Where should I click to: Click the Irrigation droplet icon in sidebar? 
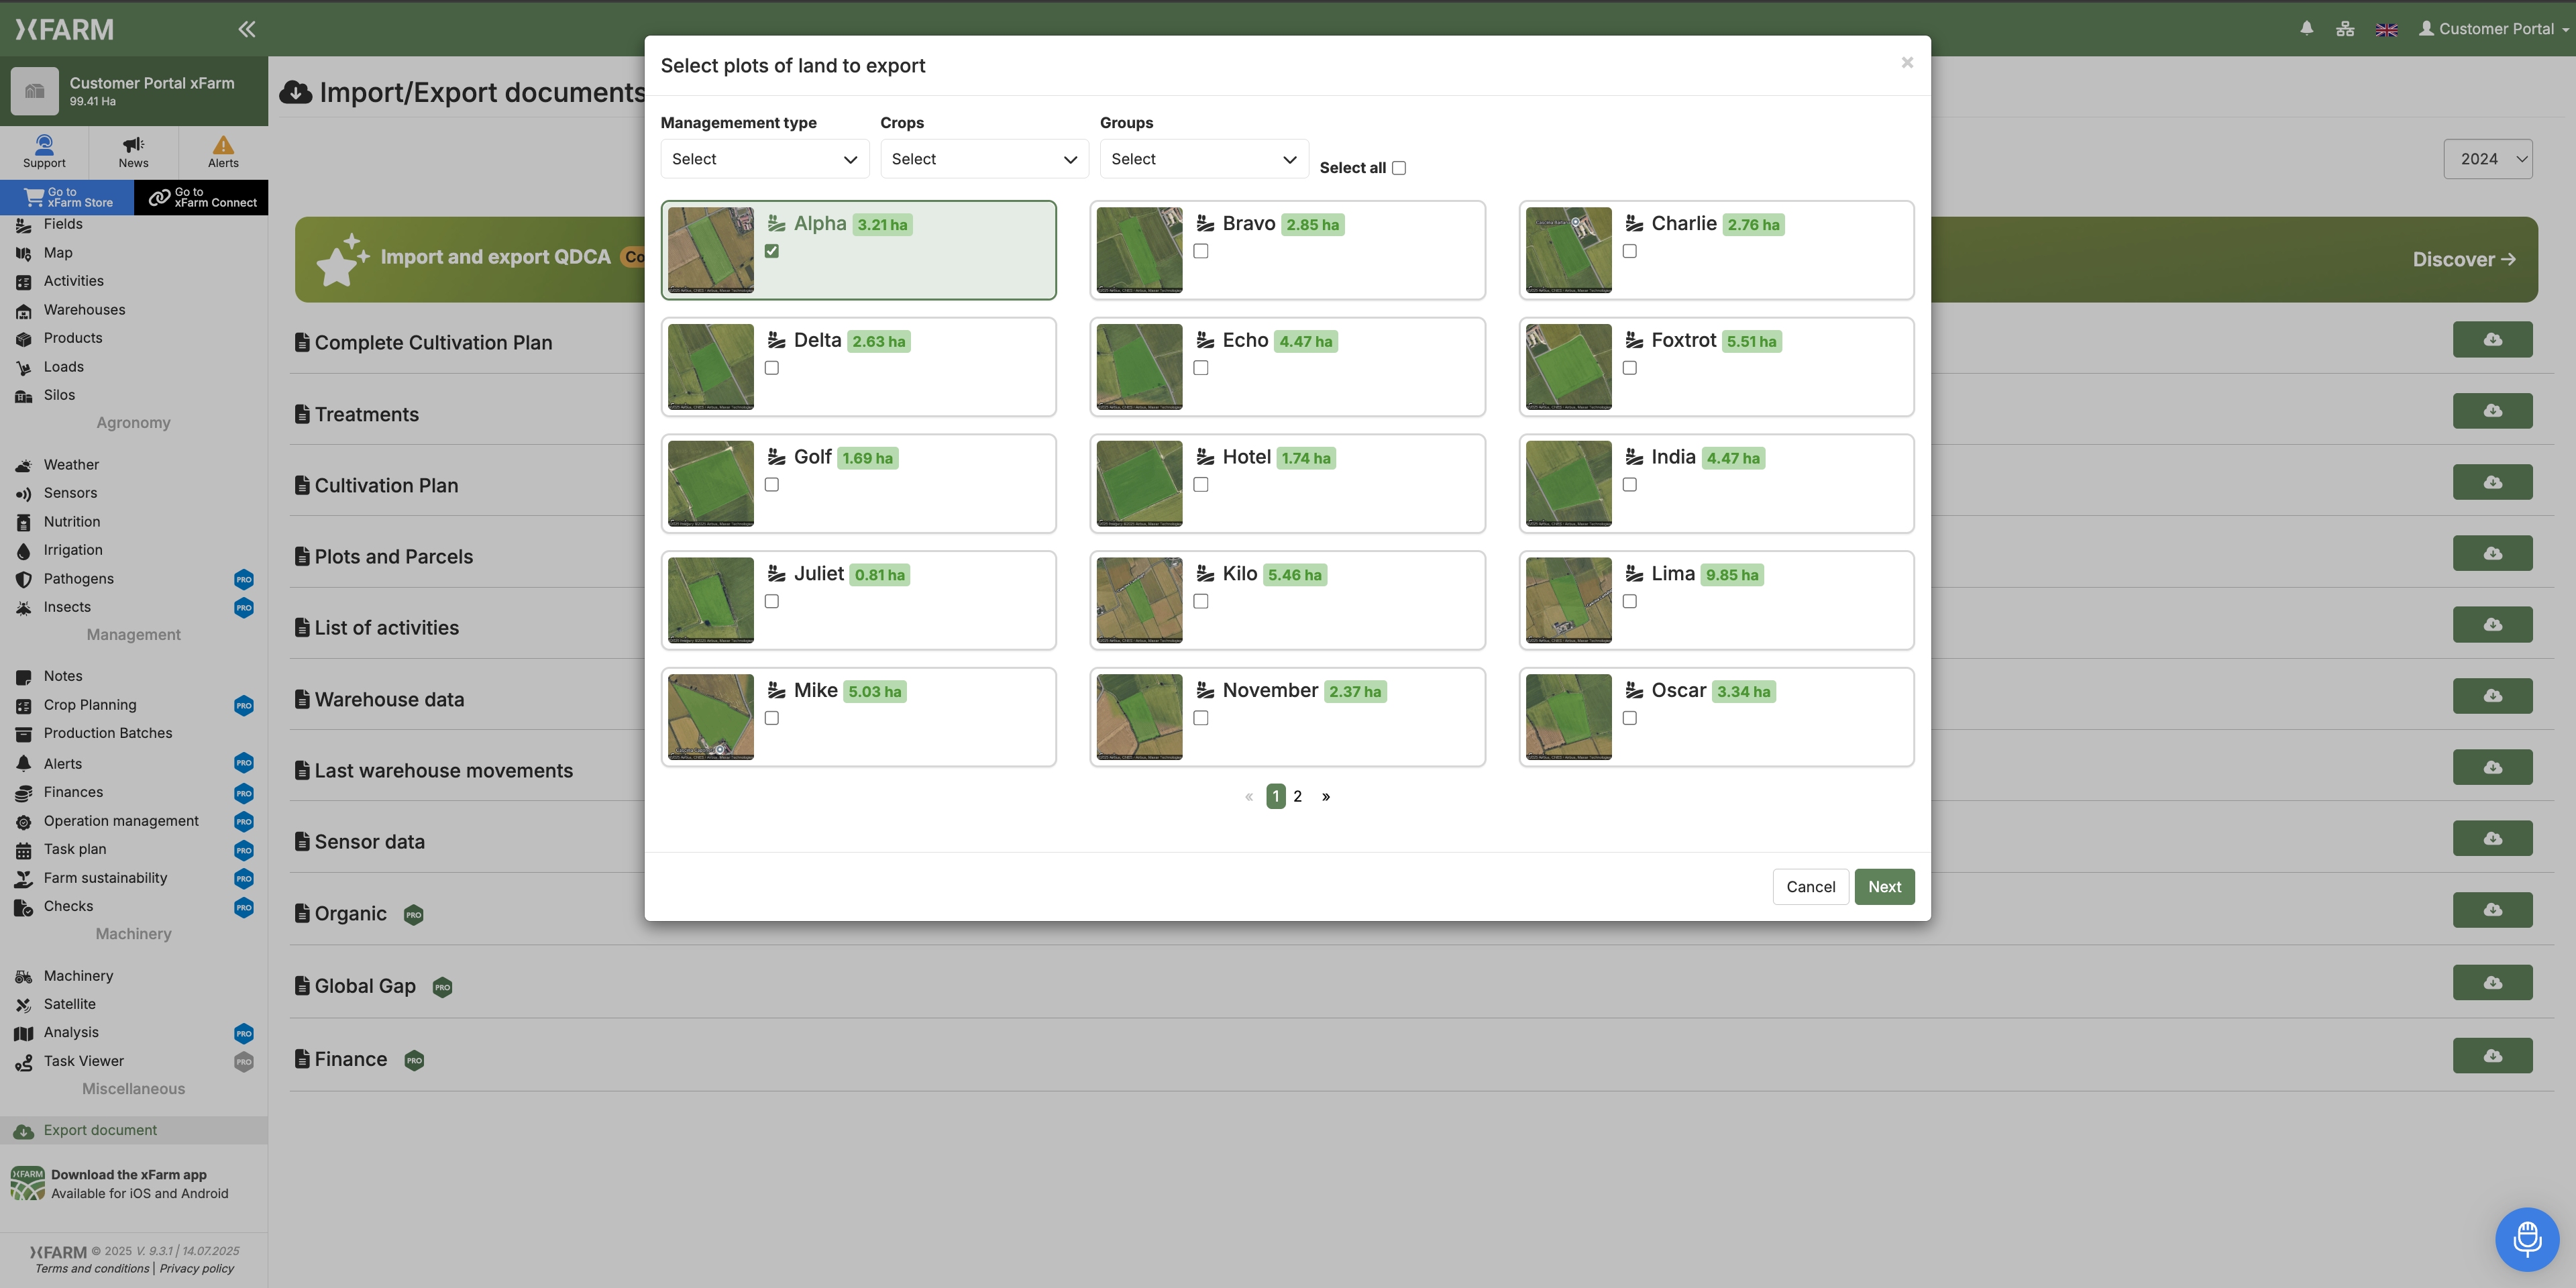click(x=24, y=550)
